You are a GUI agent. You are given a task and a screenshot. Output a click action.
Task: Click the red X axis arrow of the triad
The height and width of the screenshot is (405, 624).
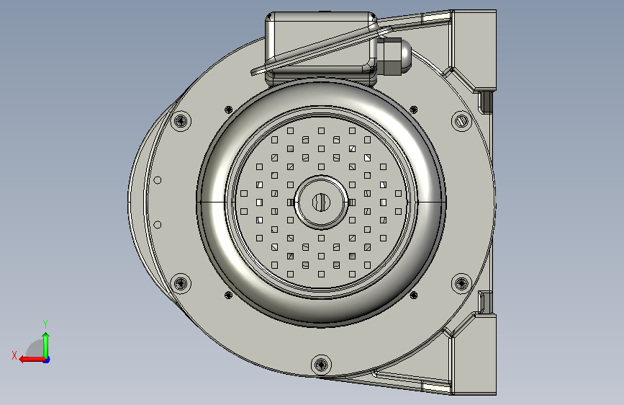[x=32, y=360]
